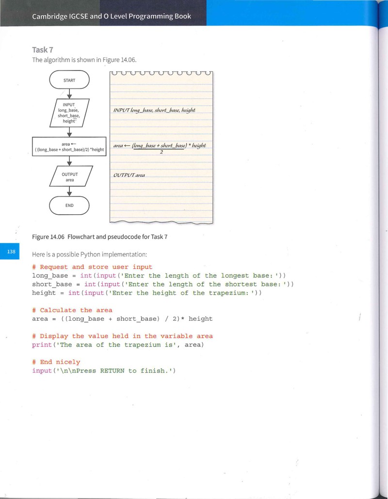
Task: Click the code line assigning short_base
Action: (x=163, y=284)
